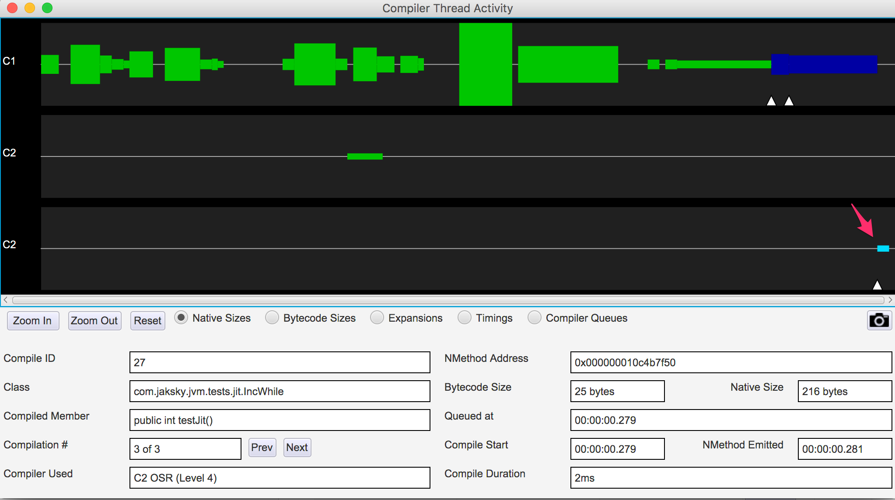This screenshot has height=500, width=895.
Task: Click the tallest green block in C1 row
Action: click(x=486, y=64)
